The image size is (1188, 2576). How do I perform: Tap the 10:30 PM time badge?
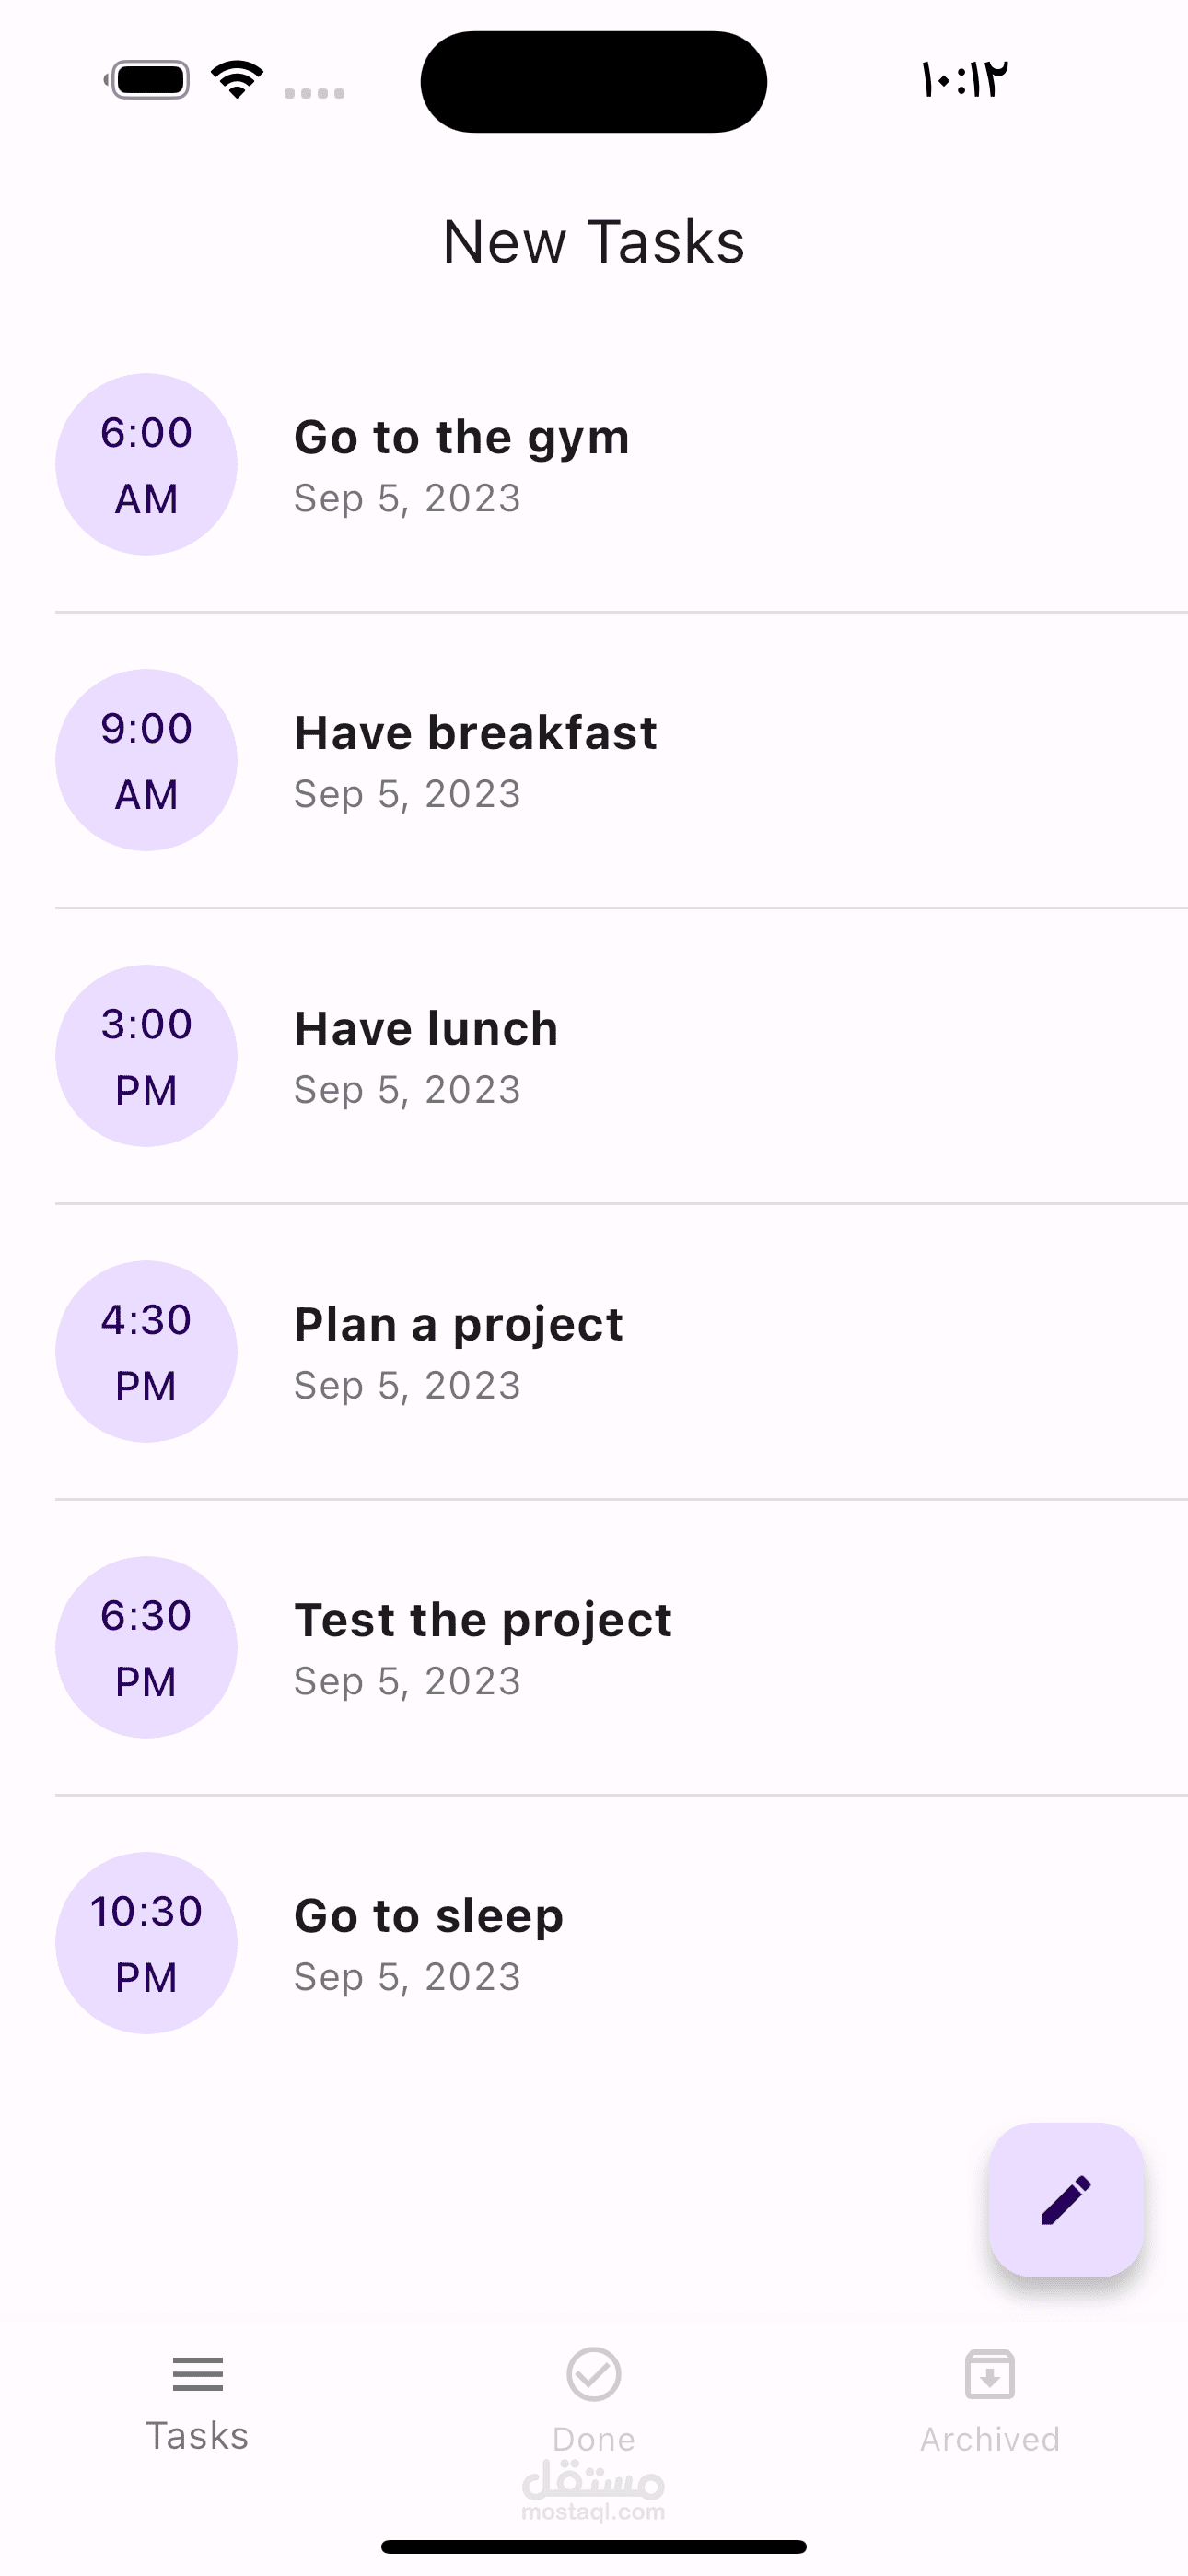click(x=146, y=1943)
